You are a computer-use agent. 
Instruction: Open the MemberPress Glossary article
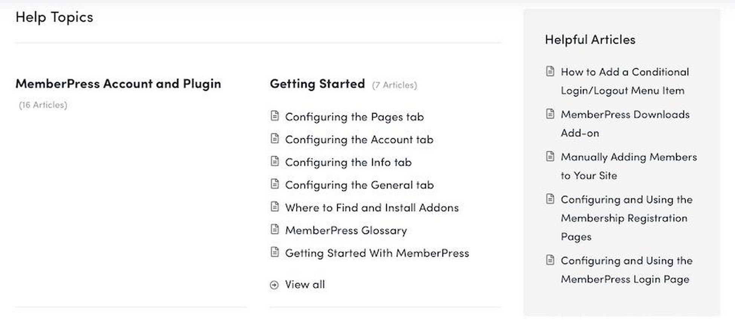pyautogui.click(x=346, y=230)
